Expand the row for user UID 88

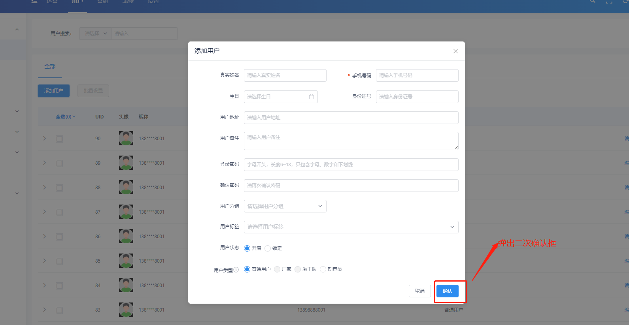[45, 187]
